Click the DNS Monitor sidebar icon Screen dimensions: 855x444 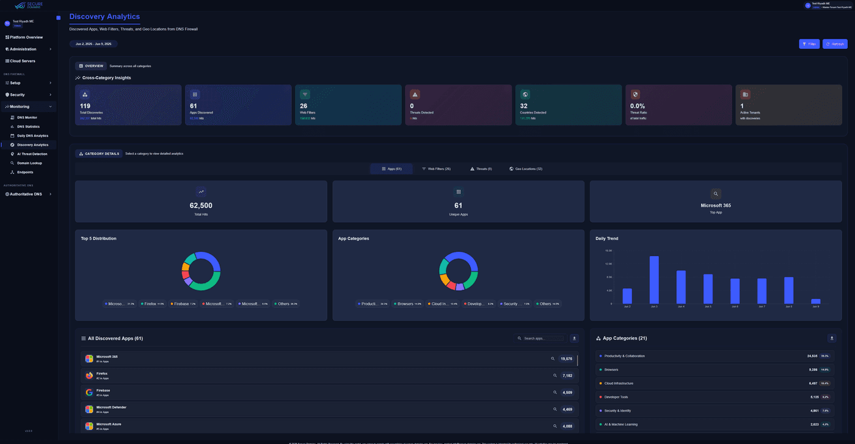coord(12,117)
